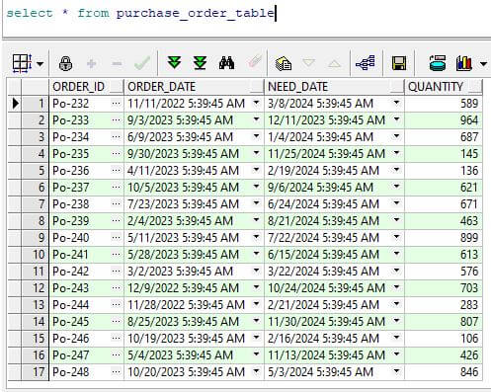Fetch next page green double-arrow icon
This screenshot has height=392, width=491.
174,62
